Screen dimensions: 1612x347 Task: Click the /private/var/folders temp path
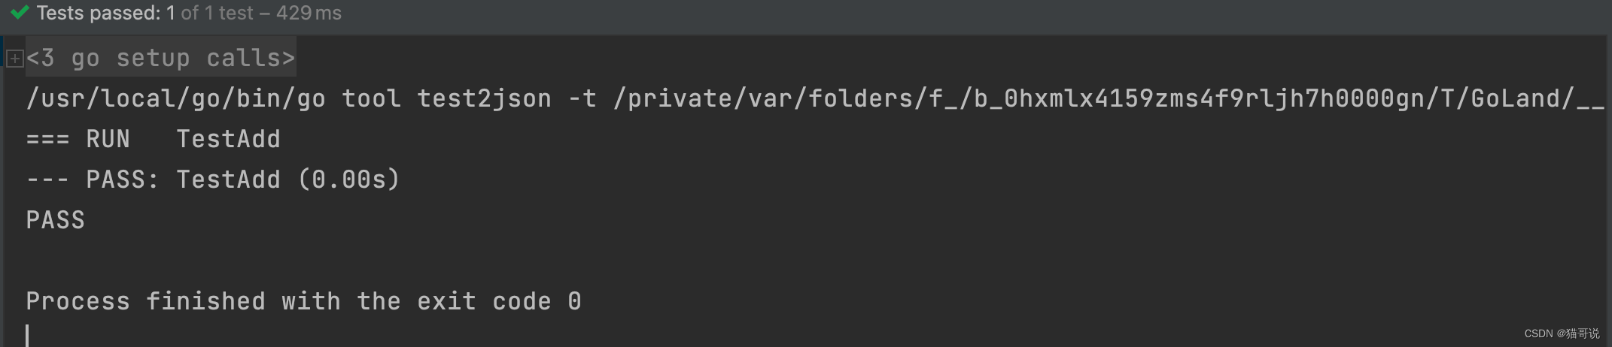(x=1109, y=98)
